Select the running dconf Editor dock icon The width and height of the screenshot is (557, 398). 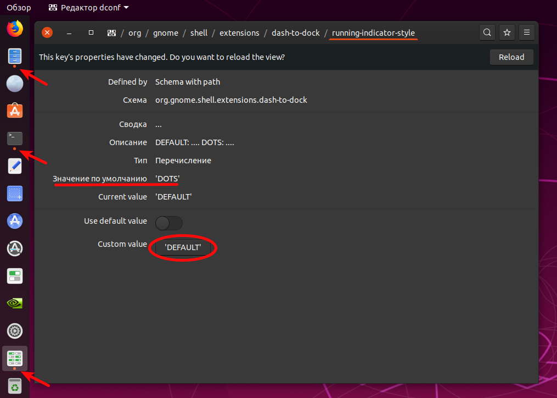point(14,358)
